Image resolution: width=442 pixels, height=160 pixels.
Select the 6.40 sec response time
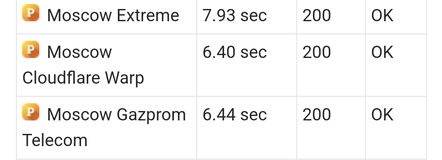click(235, 52)
